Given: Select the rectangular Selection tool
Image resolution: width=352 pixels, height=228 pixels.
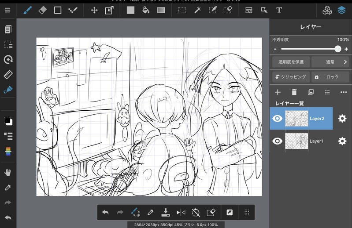Looking at the screenshot, I should coord(182,10).
